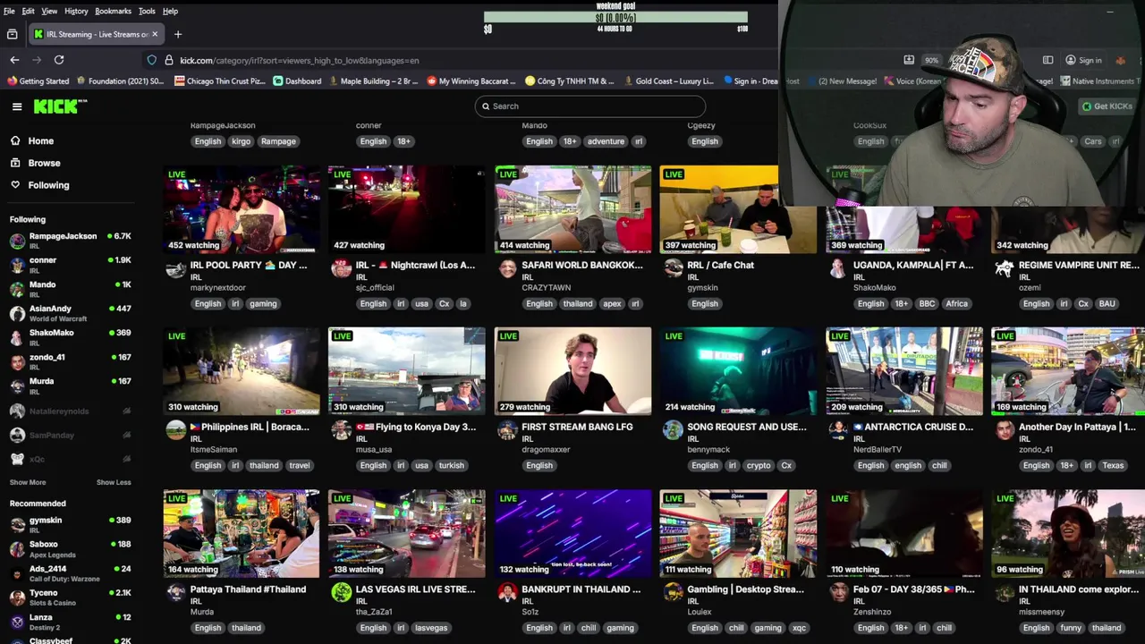Viewport: 1145px width, 644px height.
Task: Open Mando avatar in Following list
Action: pos(17,289)
